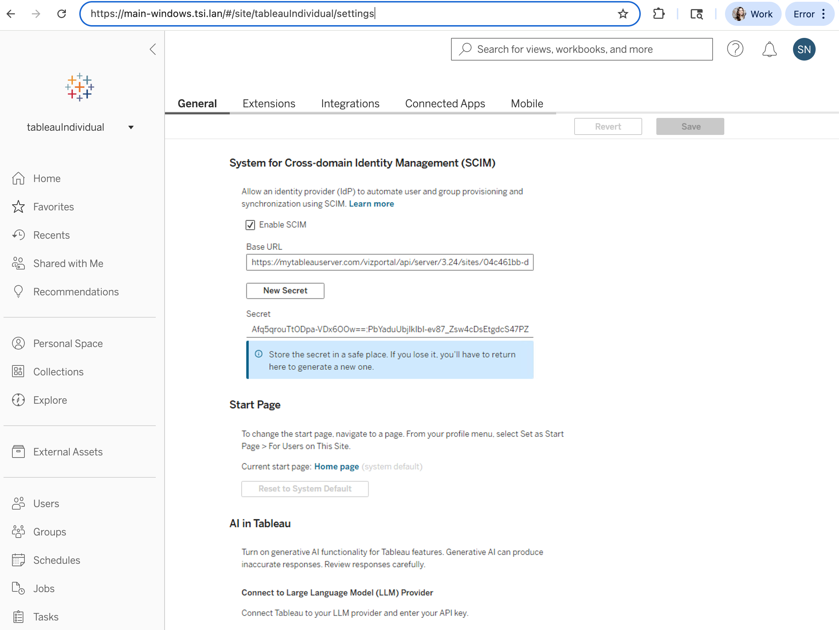Image resolution: width=839 pixels, height=630 pixels.
Task: Click the New Secret button
Action: (x=285, y=291)
